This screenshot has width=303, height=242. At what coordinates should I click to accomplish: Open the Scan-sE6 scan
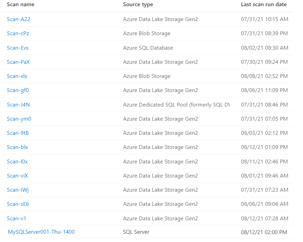(x=18, y=204)
